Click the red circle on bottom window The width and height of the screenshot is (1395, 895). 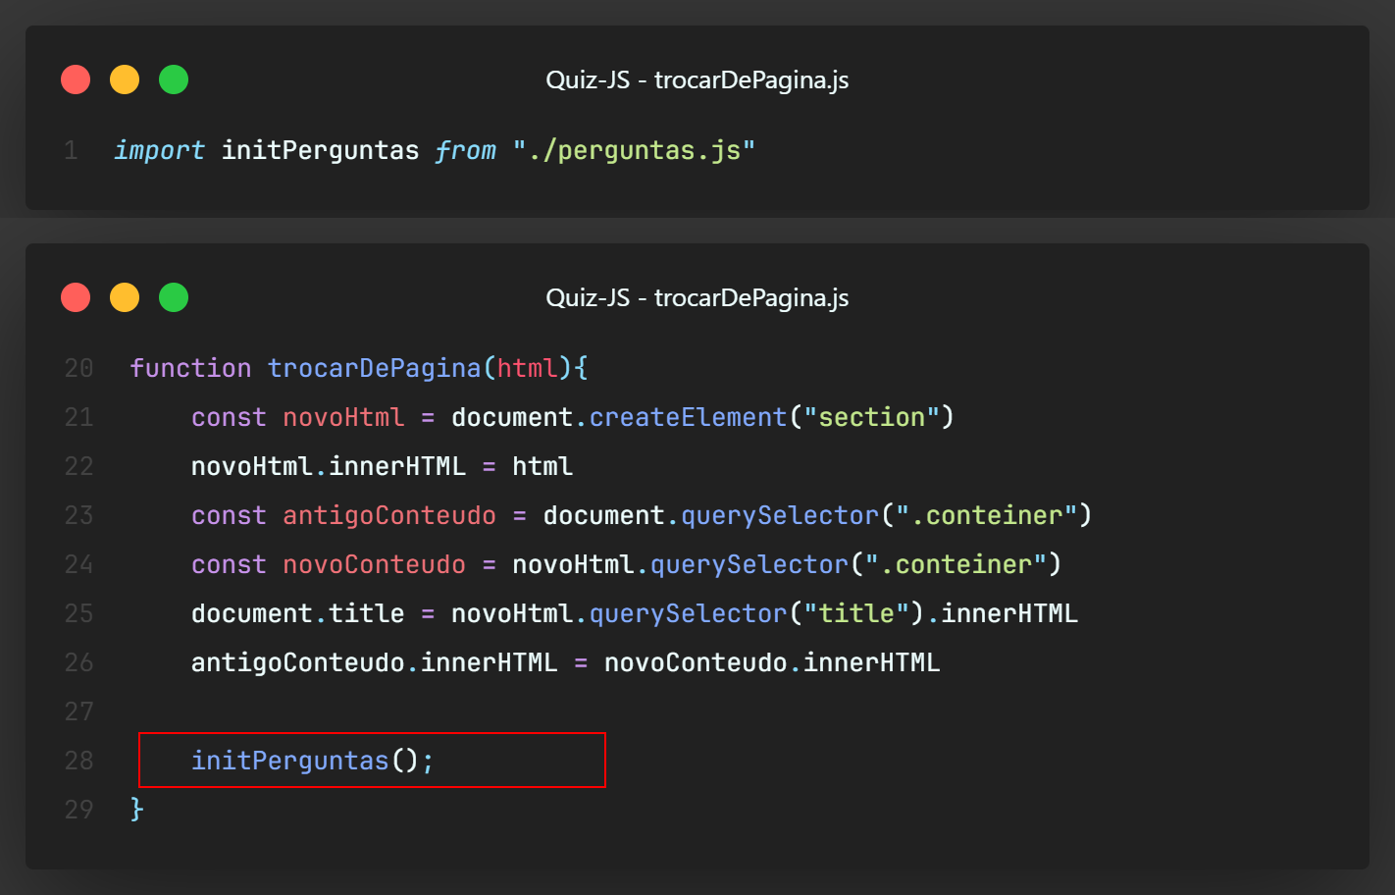click(x=76, y=297)
